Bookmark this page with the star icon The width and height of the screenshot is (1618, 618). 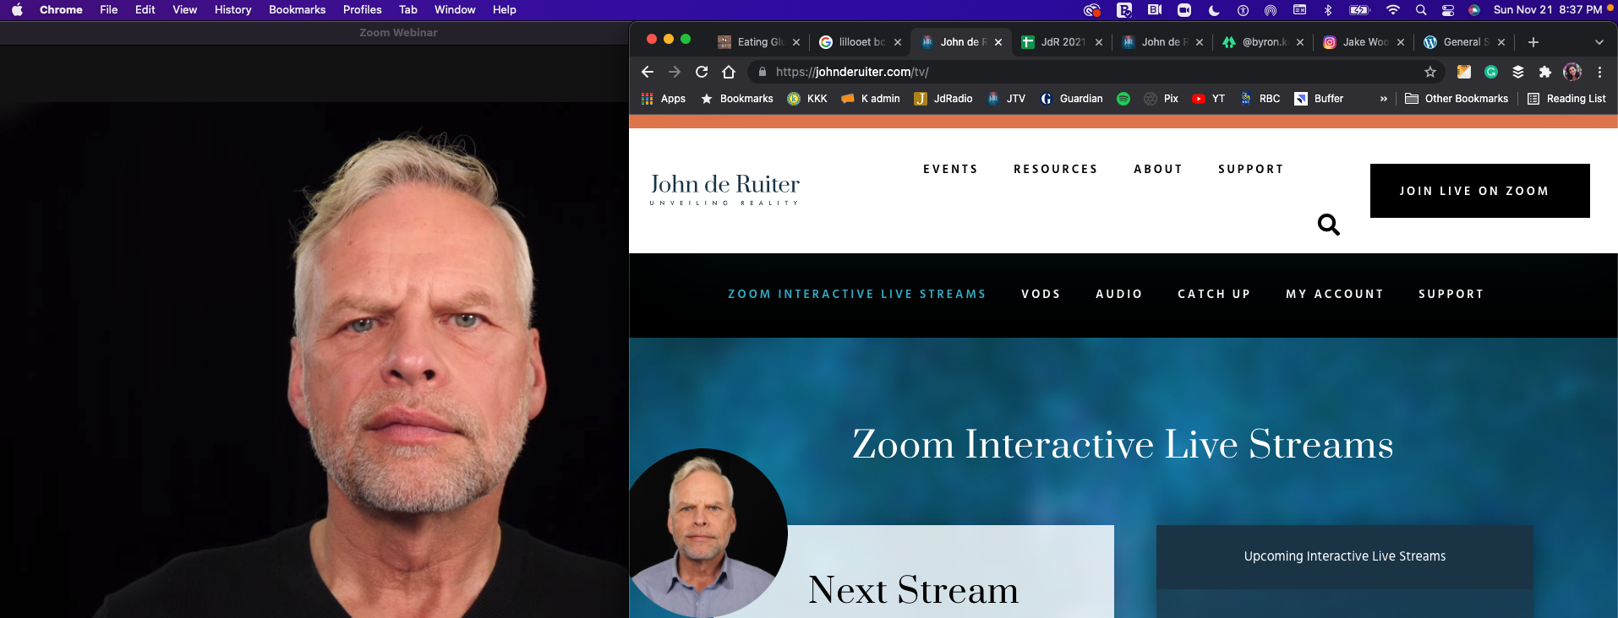[1430, 72]
